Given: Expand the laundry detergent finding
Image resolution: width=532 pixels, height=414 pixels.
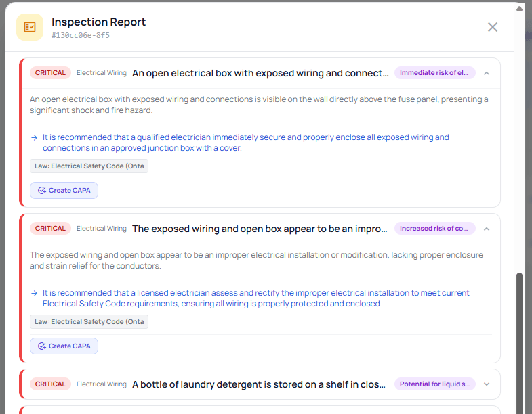Looking at the screenshot, I should 486,384.
